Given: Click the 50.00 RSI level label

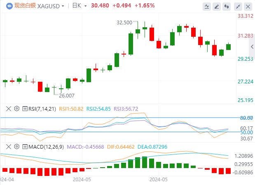Looking at the screenshot, I should click(x=246, y=133).
